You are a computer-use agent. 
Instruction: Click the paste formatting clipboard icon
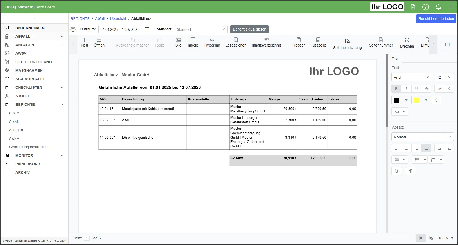[397, 171]
